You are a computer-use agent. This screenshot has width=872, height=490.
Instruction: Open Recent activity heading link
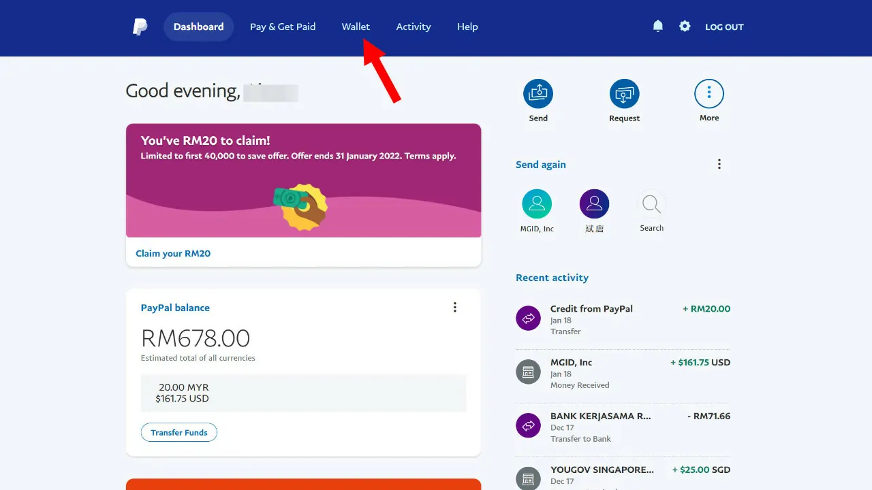point(552,278)
